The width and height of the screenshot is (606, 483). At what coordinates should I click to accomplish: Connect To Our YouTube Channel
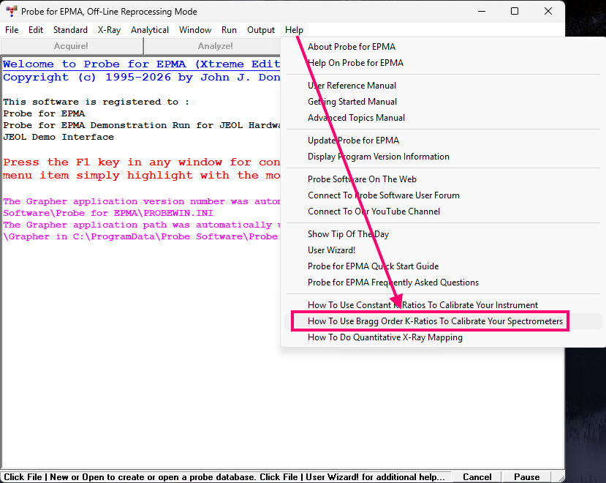(x=374, y=211)
